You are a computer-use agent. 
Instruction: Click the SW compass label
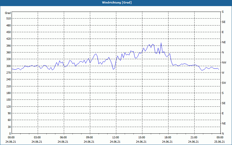224,83
